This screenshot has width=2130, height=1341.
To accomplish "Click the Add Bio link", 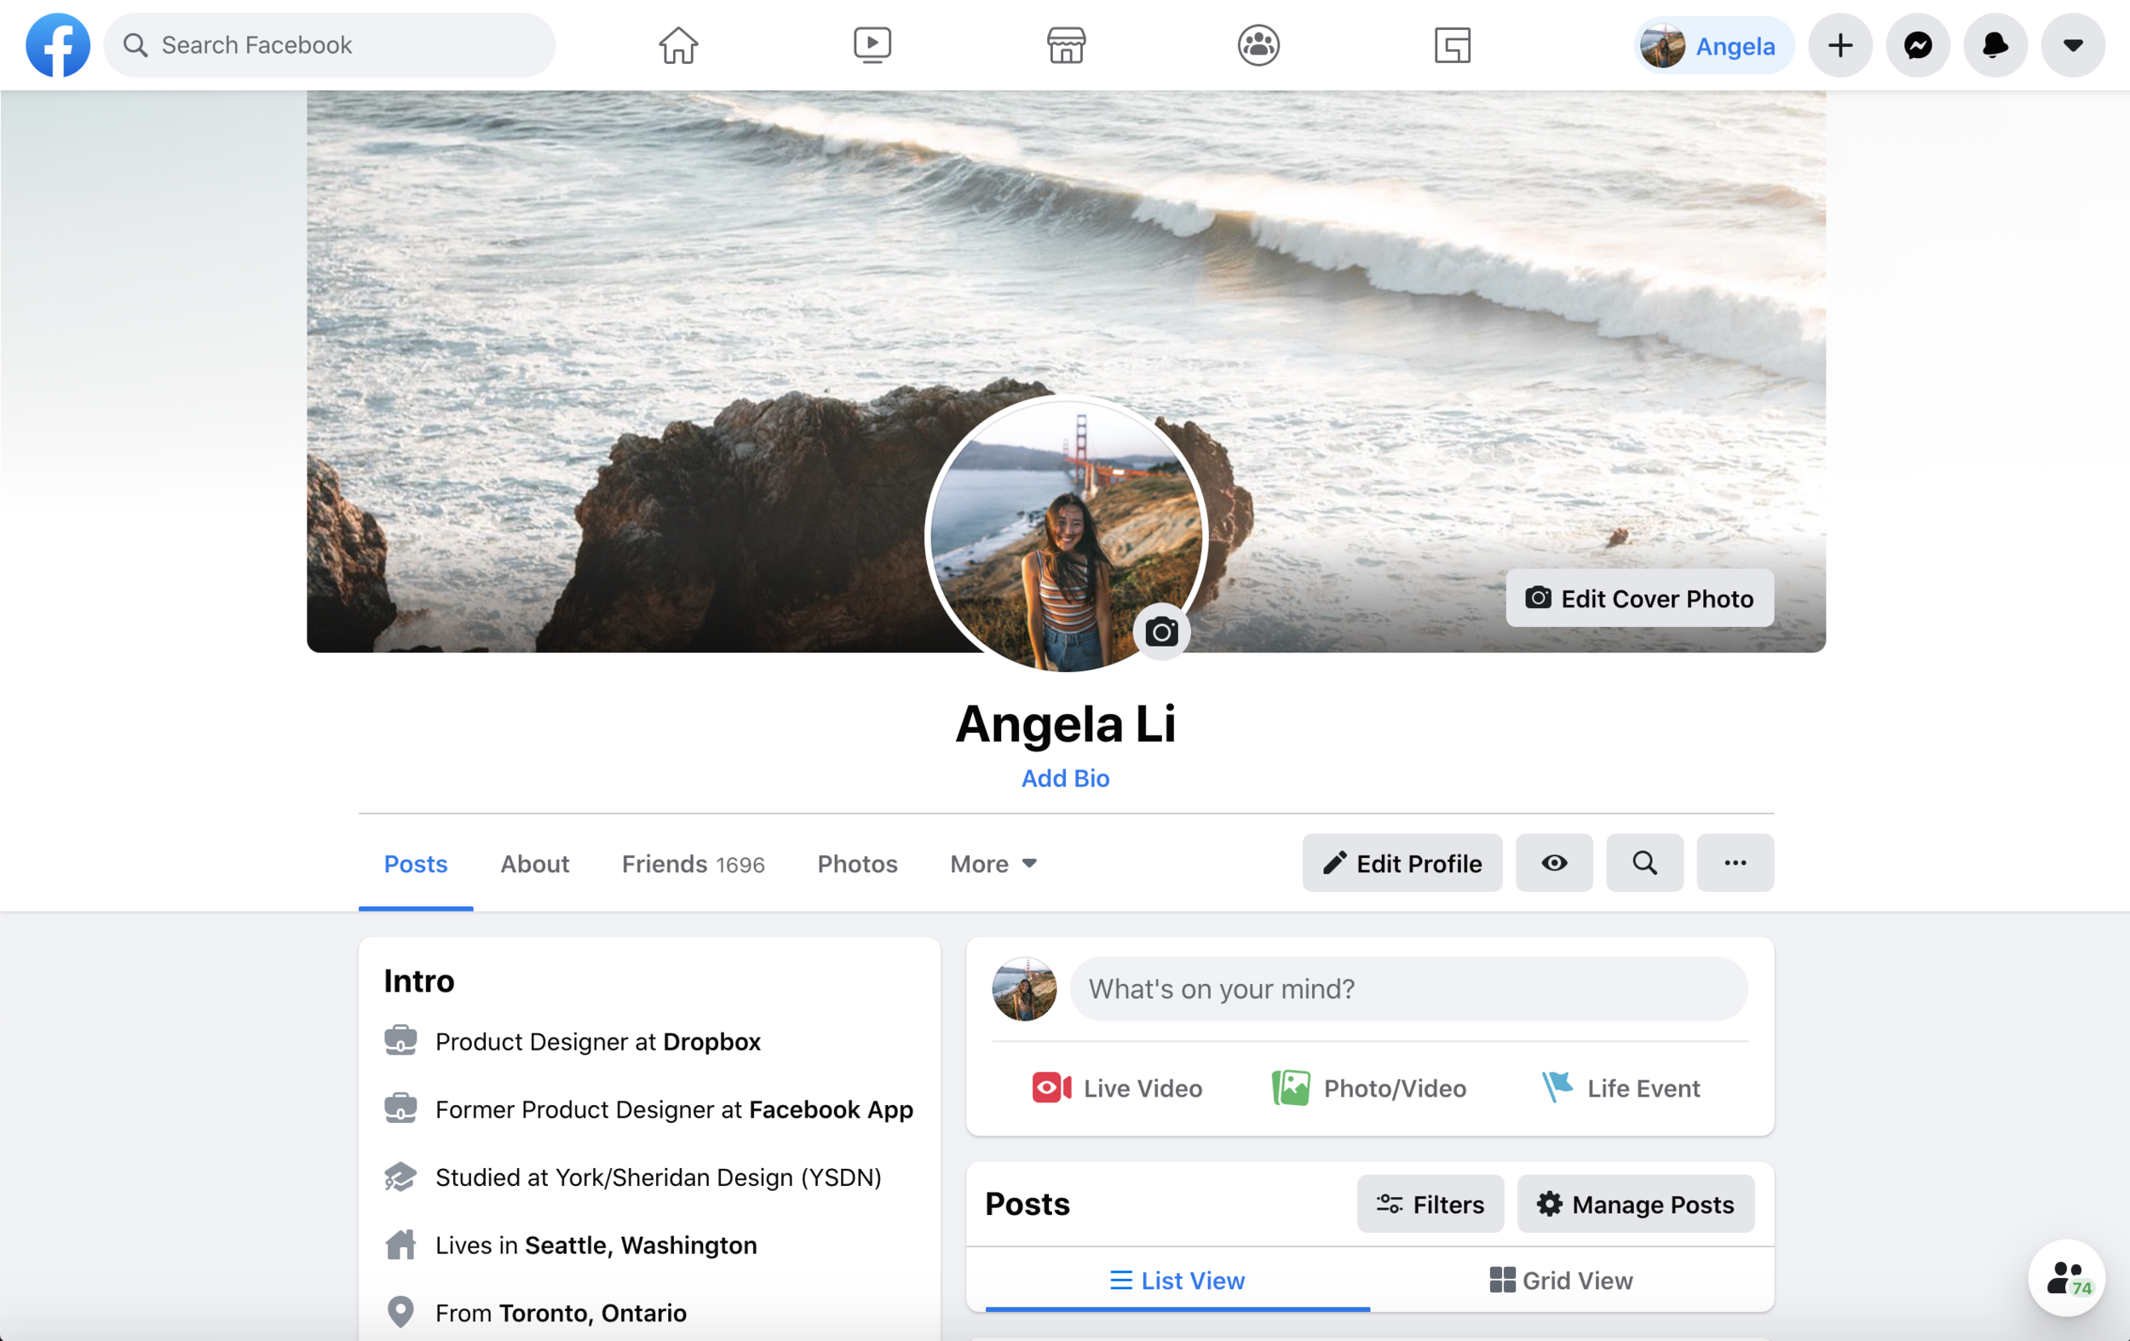I will [1065, 779].
